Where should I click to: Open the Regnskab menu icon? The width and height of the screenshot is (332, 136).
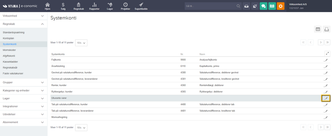click(78, 6)
